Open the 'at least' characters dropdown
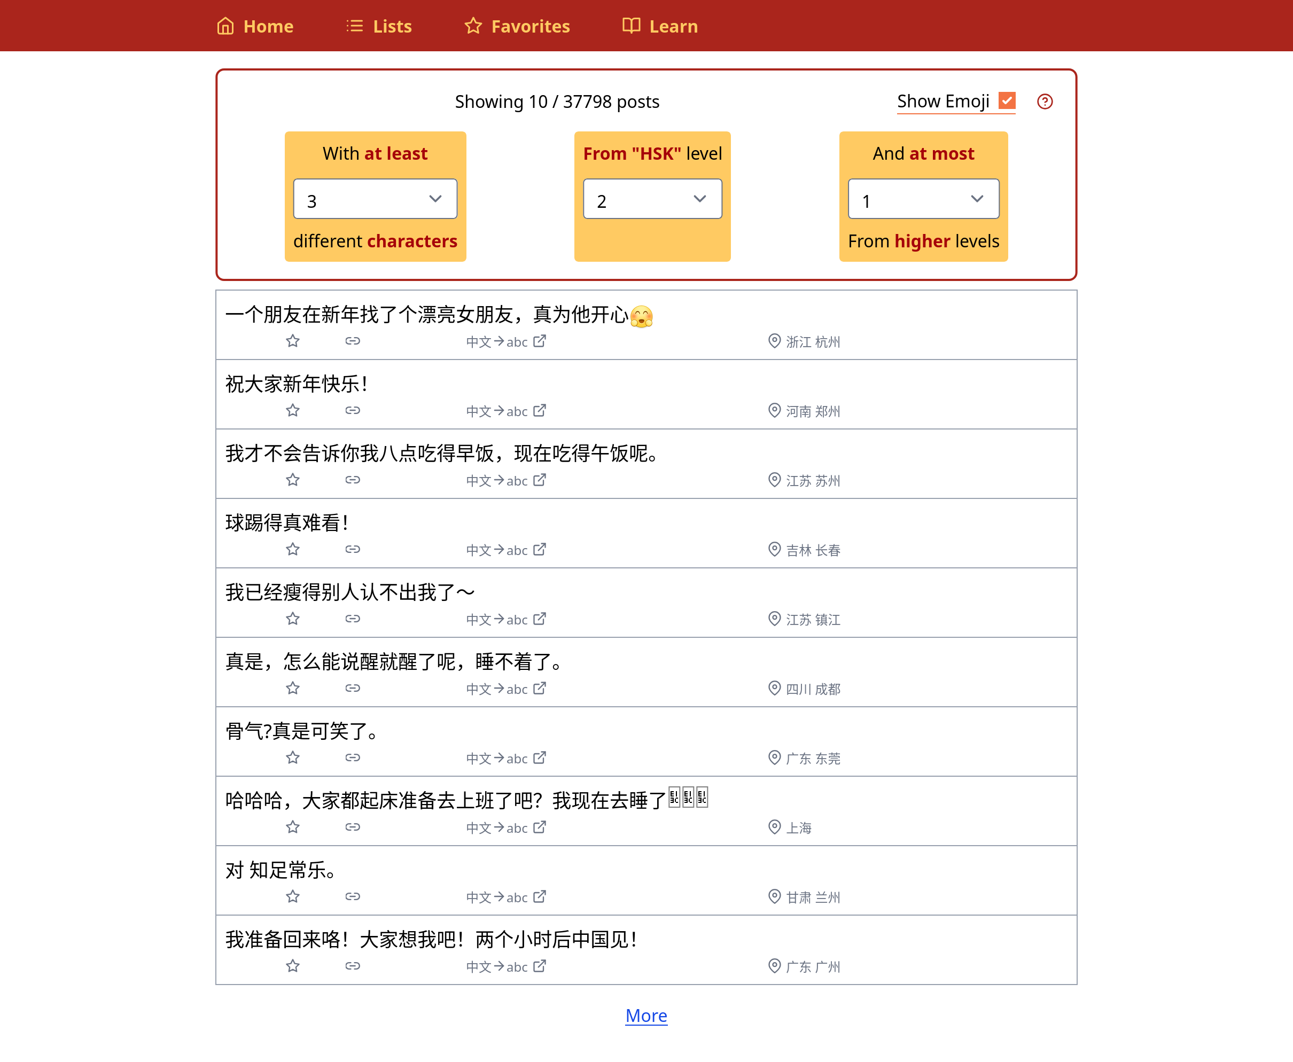This screenshot has width=1293, height=1062. 375,199
